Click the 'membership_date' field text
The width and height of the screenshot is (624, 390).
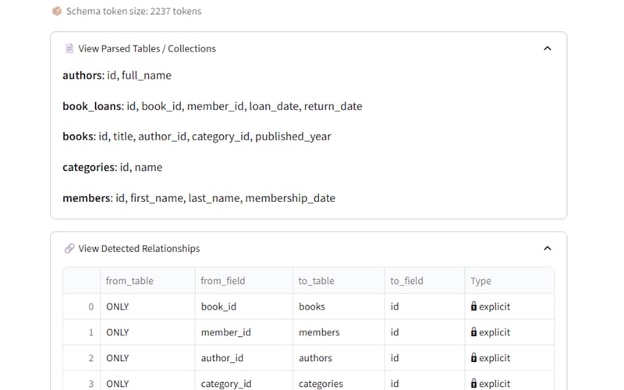tap(290, 198)
